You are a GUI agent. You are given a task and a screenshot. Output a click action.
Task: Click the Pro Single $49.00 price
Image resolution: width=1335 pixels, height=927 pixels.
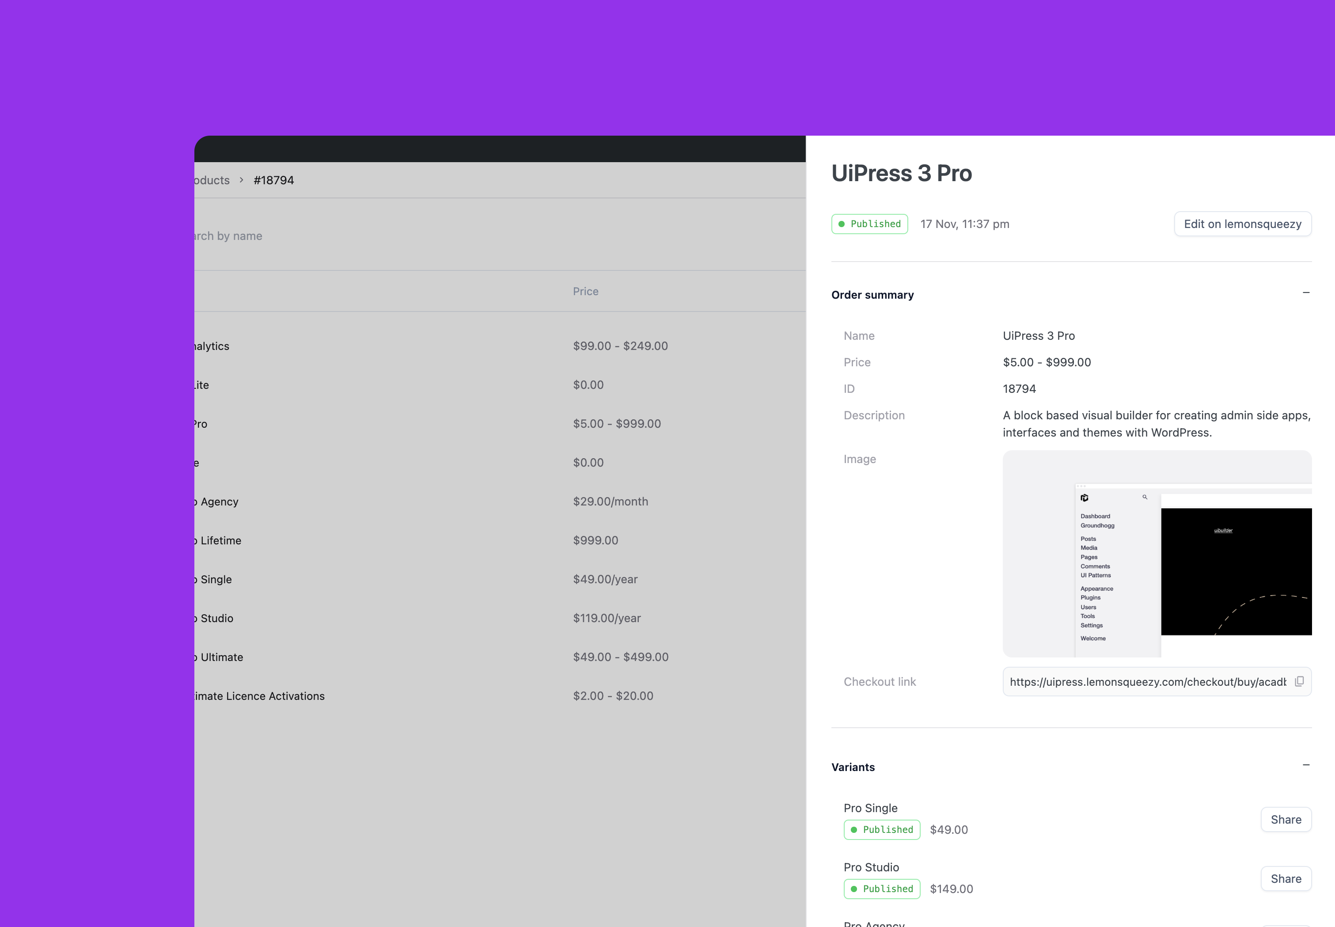click(x=949, y=829)
